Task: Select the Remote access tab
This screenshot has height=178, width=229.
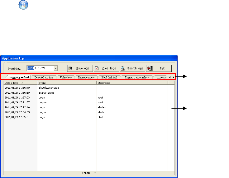Action: tap(86, 77)
